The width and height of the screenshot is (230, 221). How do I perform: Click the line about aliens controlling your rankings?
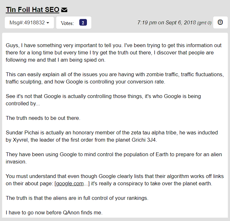pos(77,198)
